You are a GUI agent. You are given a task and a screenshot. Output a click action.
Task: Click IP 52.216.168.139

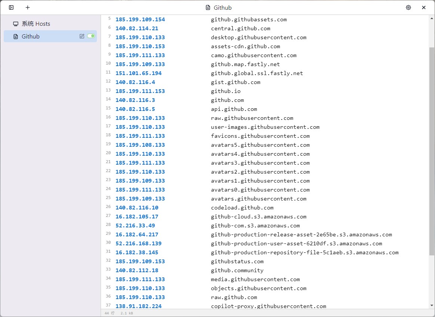[138, 244]
